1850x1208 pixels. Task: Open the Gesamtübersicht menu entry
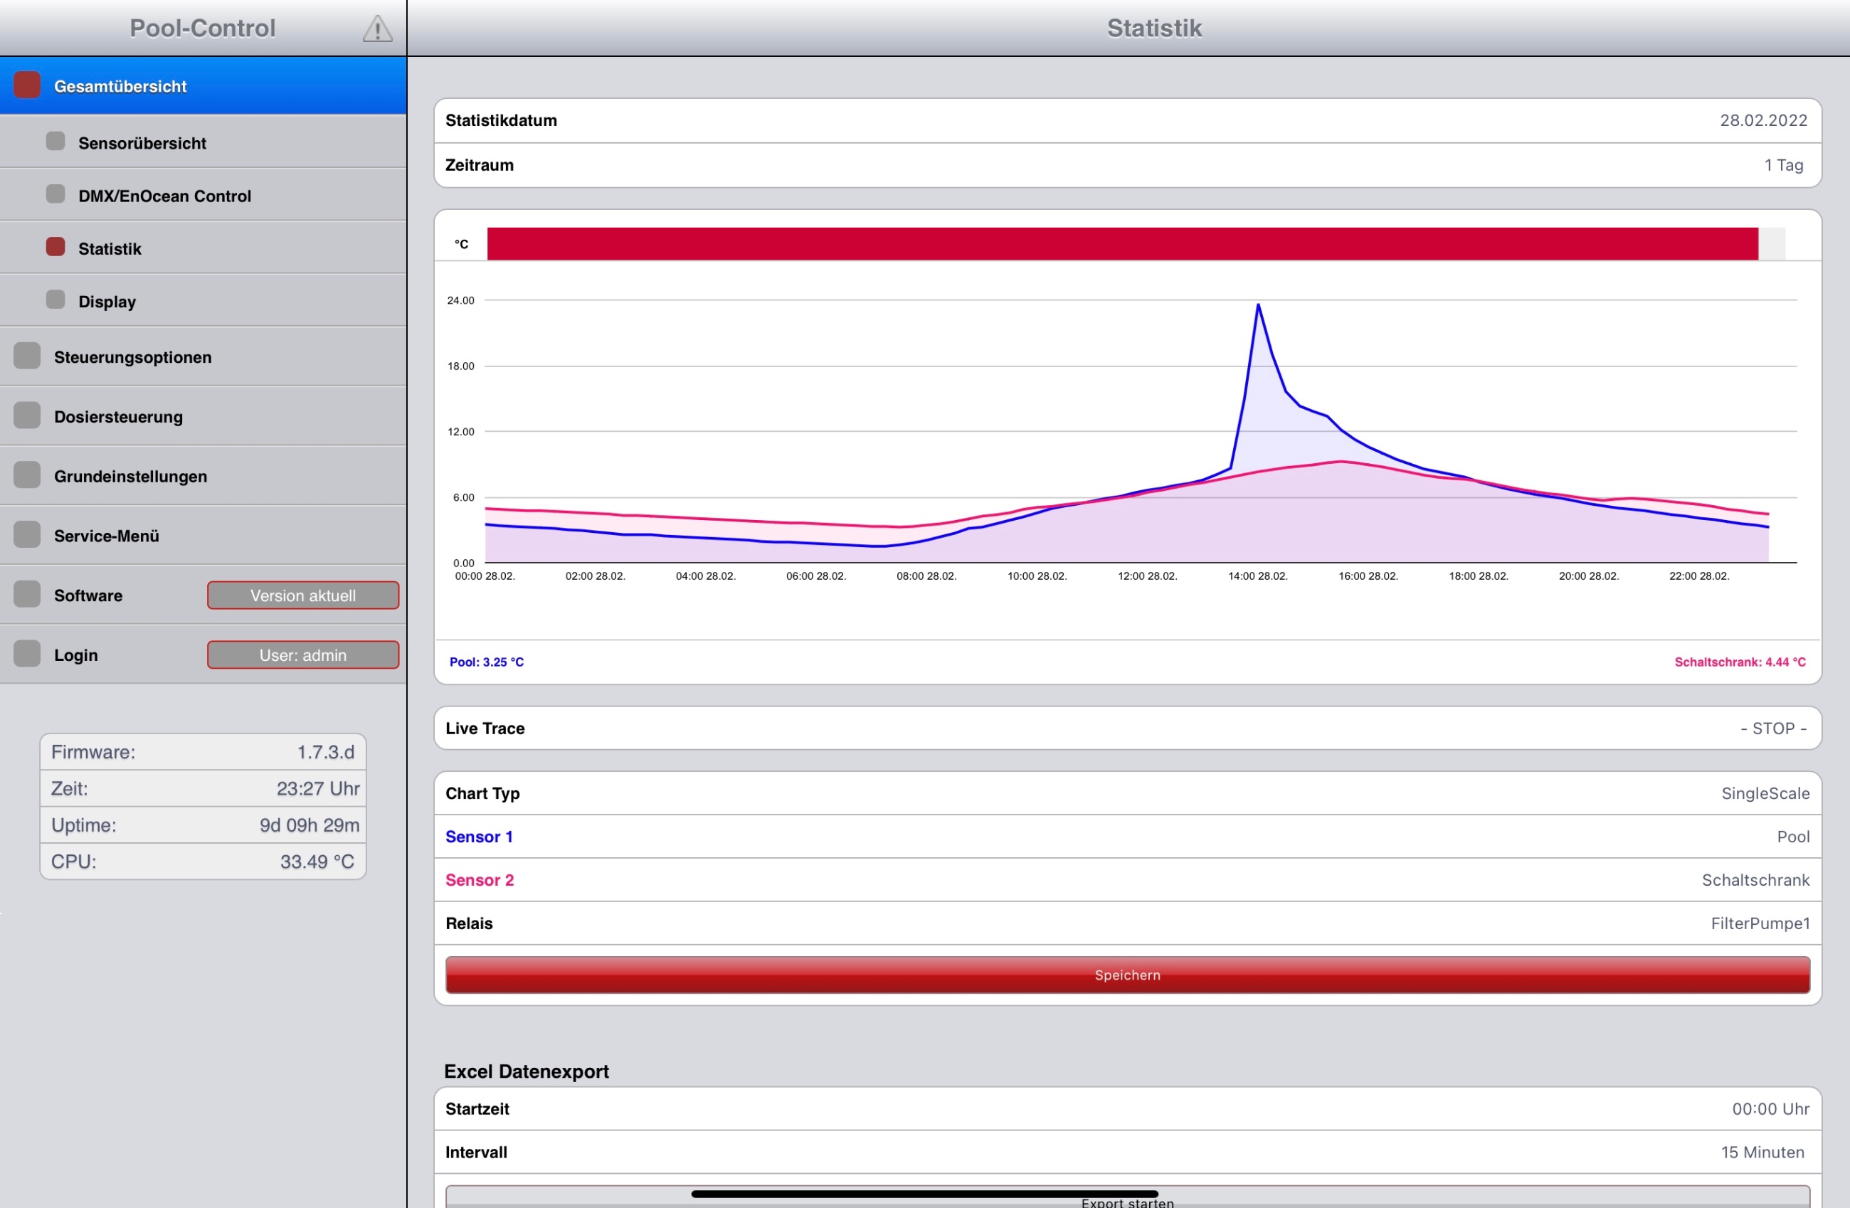[203, 86]
